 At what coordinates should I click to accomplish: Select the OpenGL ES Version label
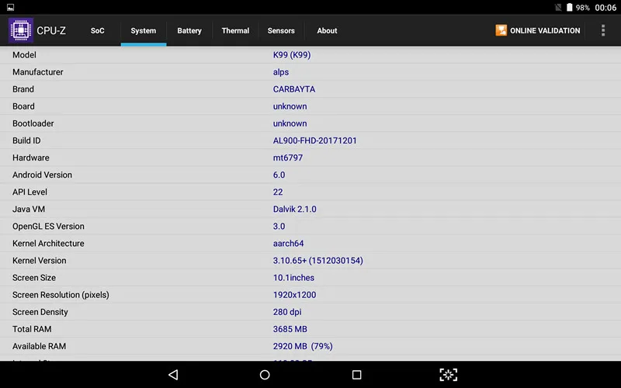coord(48,226)
